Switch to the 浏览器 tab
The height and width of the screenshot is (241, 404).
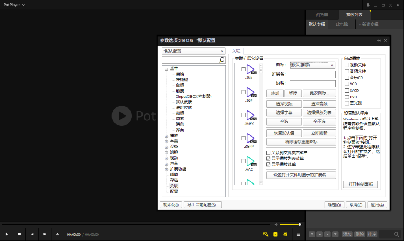tap(322, 15)
